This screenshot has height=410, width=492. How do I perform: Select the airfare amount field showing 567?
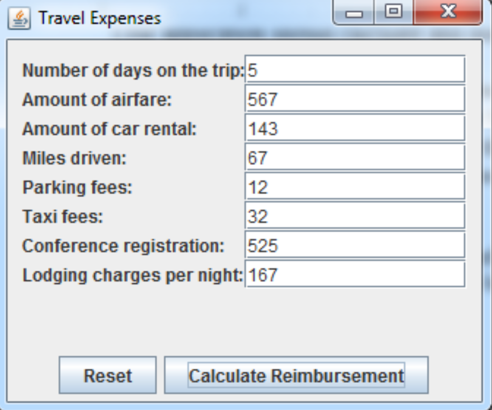click(355, 99)
